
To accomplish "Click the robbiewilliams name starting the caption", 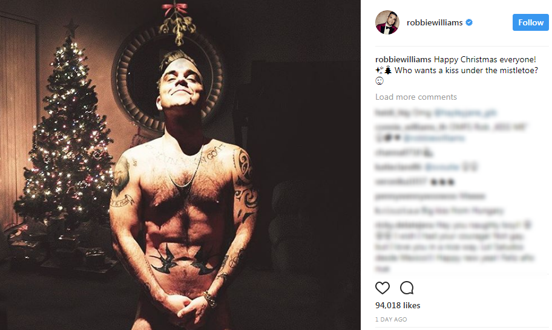I will click(x=403, y=59).
